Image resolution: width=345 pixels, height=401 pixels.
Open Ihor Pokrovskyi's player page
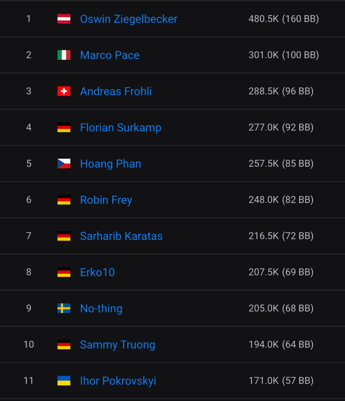[x=118, y=381]
